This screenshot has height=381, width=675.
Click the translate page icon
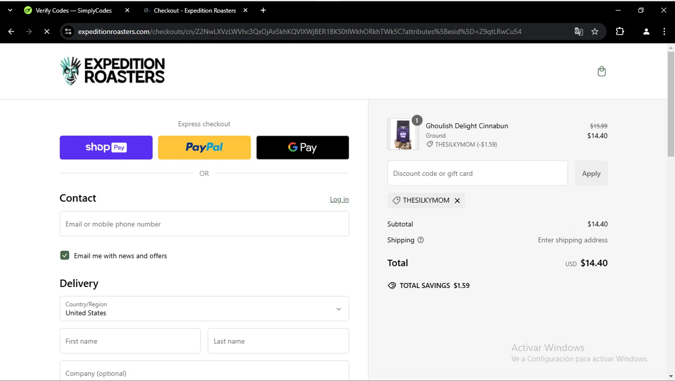(x=579, y=31)
